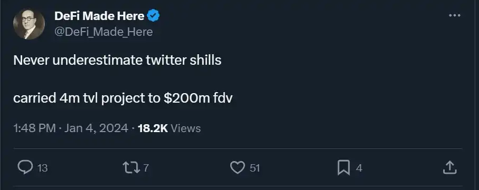Screen dimensions: 479x190
Task: Click the reply speech bubble icon
Action: (25, 167)
